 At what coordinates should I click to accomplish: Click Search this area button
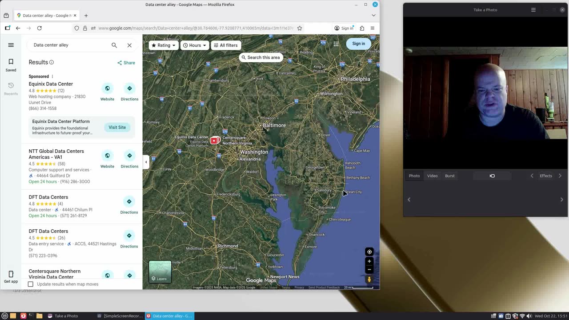[261, 57]
